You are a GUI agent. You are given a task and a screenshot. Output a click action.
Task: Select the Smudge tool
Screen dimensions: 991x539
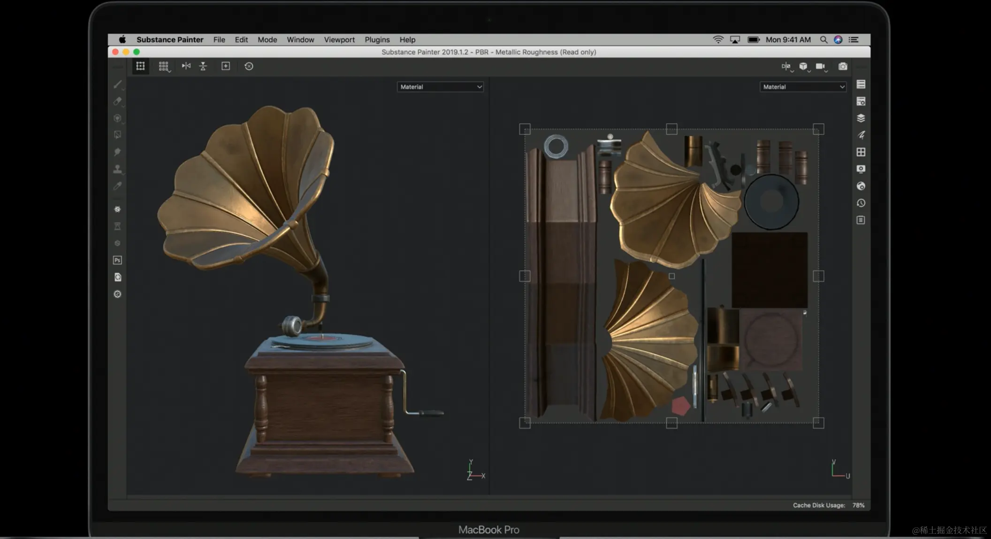click(118, 152)
